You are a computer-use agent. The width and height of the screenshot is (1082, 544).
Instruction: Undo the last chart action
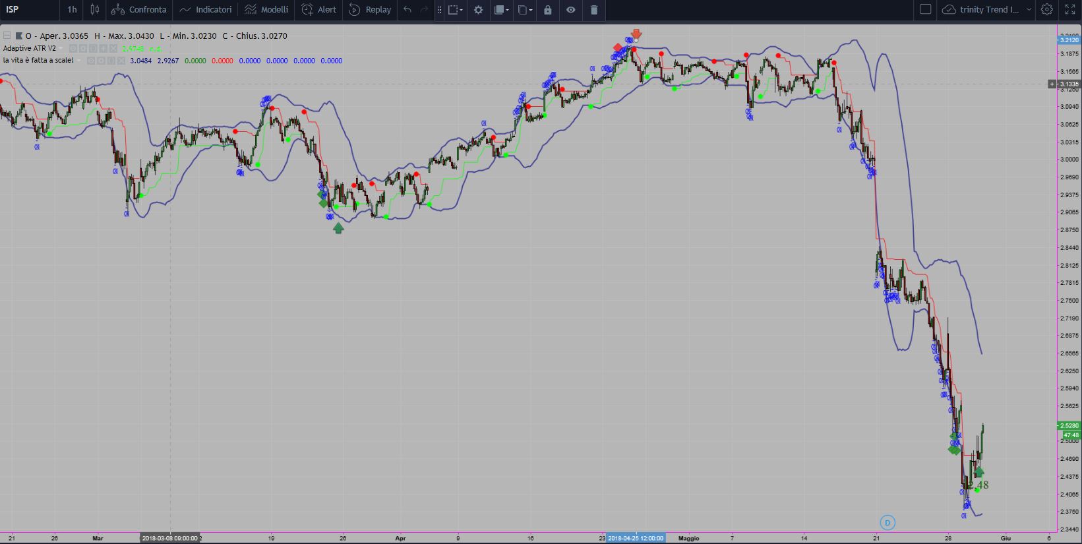point(407,9)
